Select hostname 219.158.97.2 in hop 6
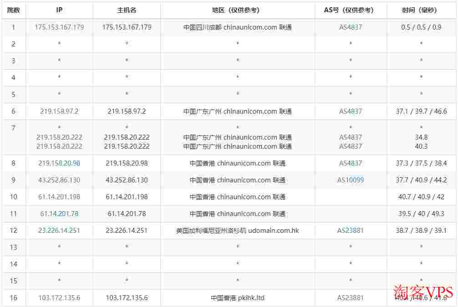 pos(127,111)
